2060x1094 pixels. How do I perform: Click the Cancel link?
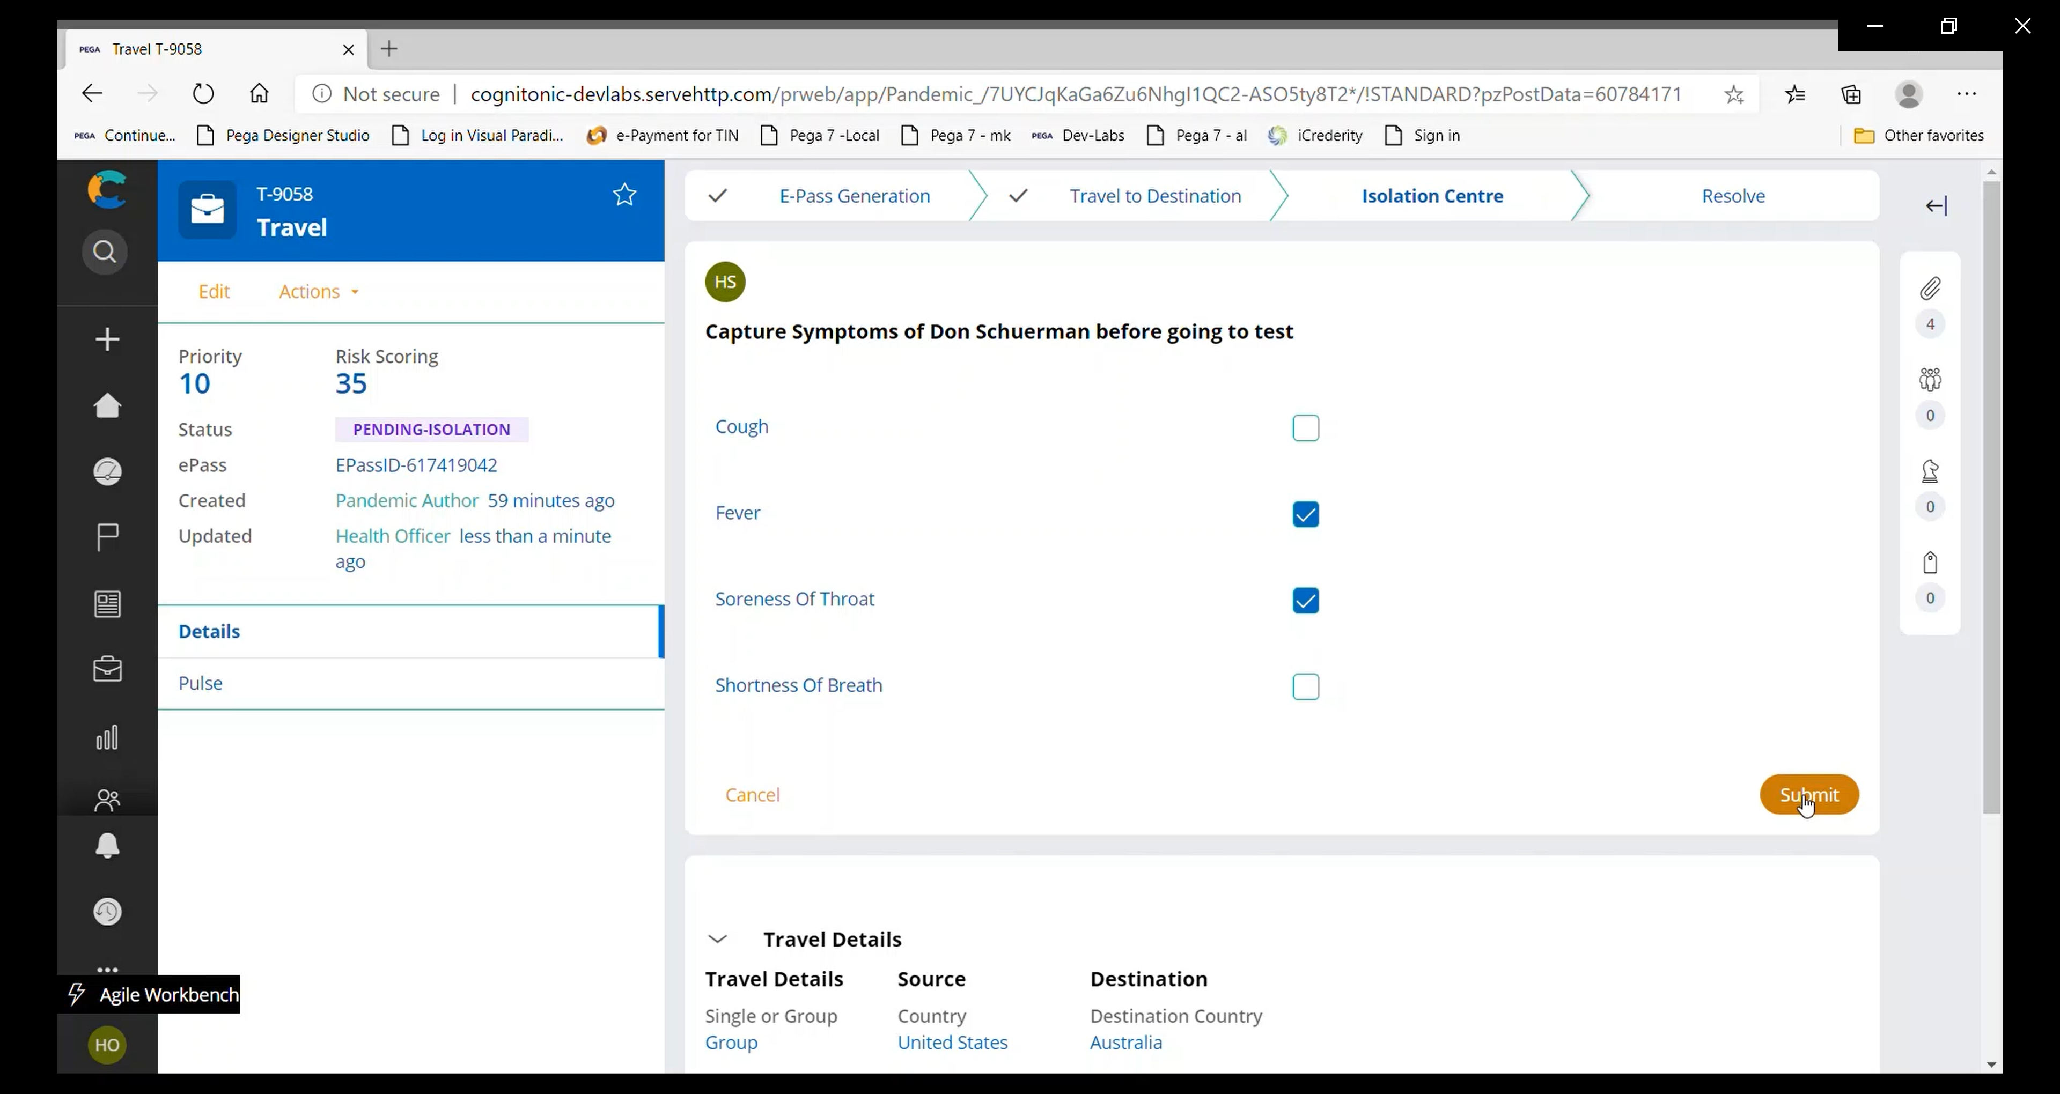[x=752, y=795]
